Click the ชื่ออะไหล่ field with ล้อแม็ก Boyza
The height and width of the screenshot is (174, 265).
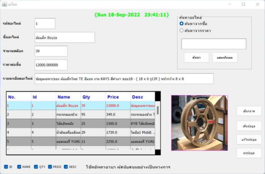click(x=65, y=37)
